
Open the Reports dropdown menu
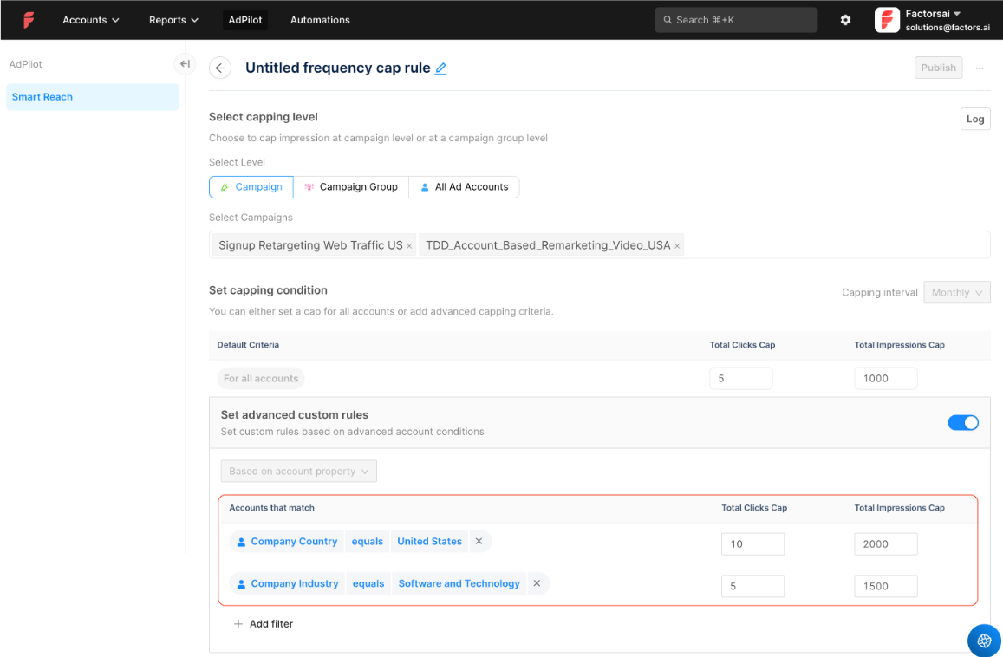click(173, 20)
